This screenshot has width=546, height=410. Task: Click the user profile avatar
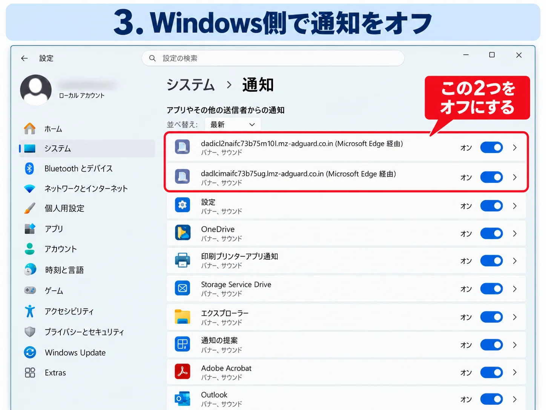pyautogui.click(x=36, y=90)
